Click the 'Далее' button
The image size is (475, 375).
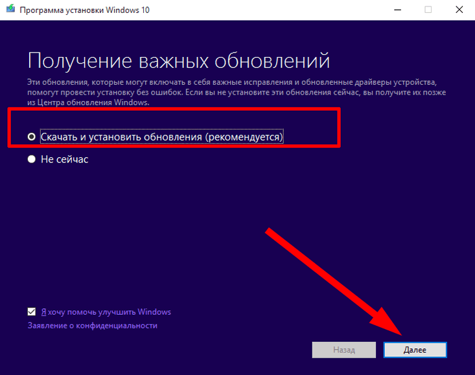point(415,350)
